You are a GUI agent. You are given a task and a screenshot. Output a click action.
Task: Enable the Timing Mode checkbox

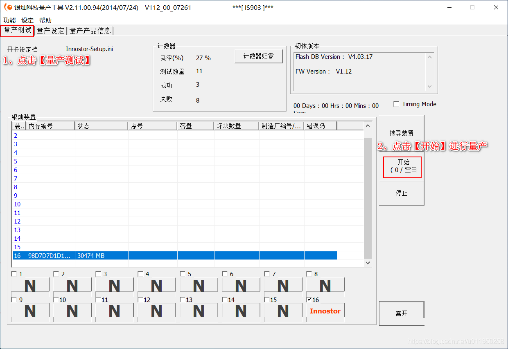tap(396, 104)
